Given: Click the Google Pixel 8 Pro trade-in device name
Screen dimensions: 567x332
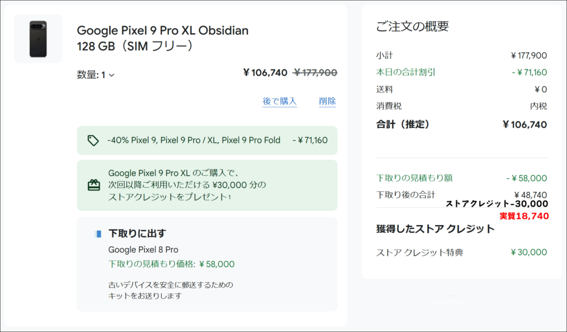Looking at the screenshot, I should [x=143, y=250].
